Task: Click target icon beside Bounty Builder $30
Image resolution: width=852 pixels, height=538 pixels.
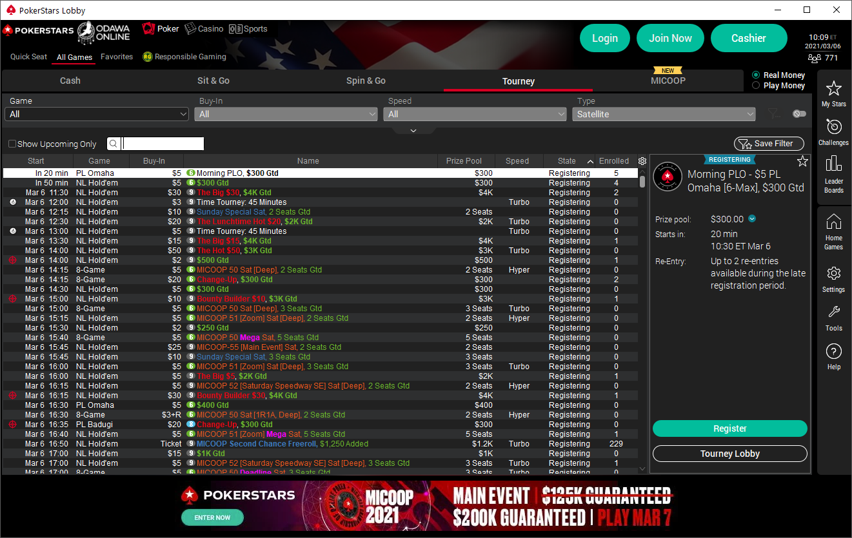Action: point(13,396)
